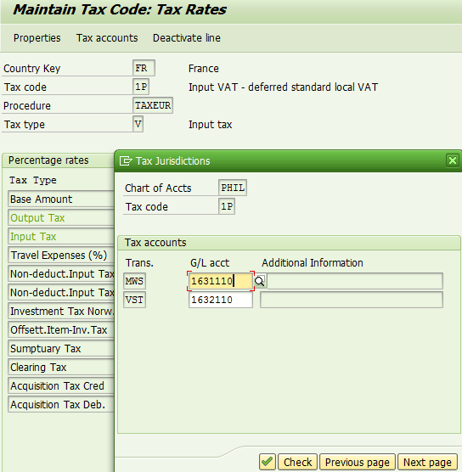Select the Input Tax row
462x472 pixels.
(61, 236)
